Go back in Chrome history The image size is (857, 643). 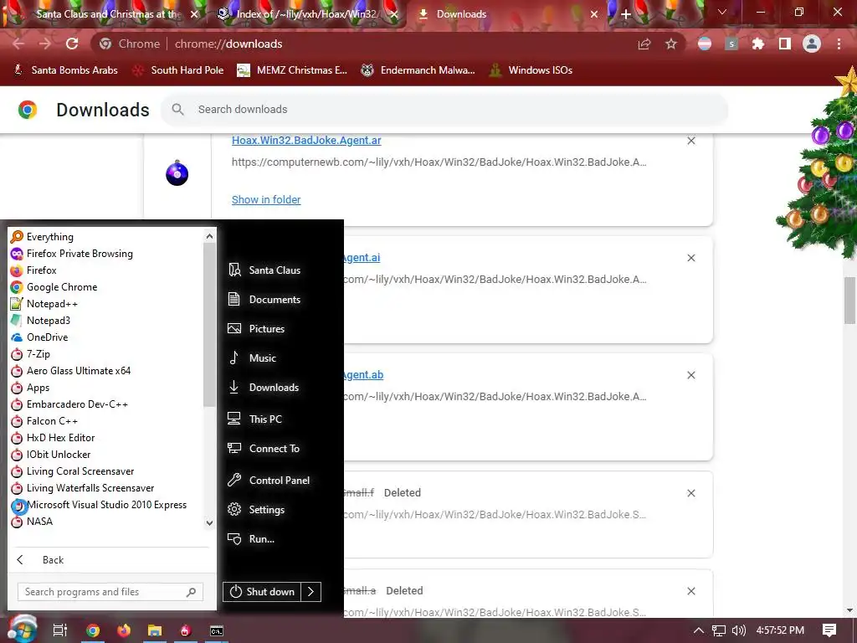point(18,44)
